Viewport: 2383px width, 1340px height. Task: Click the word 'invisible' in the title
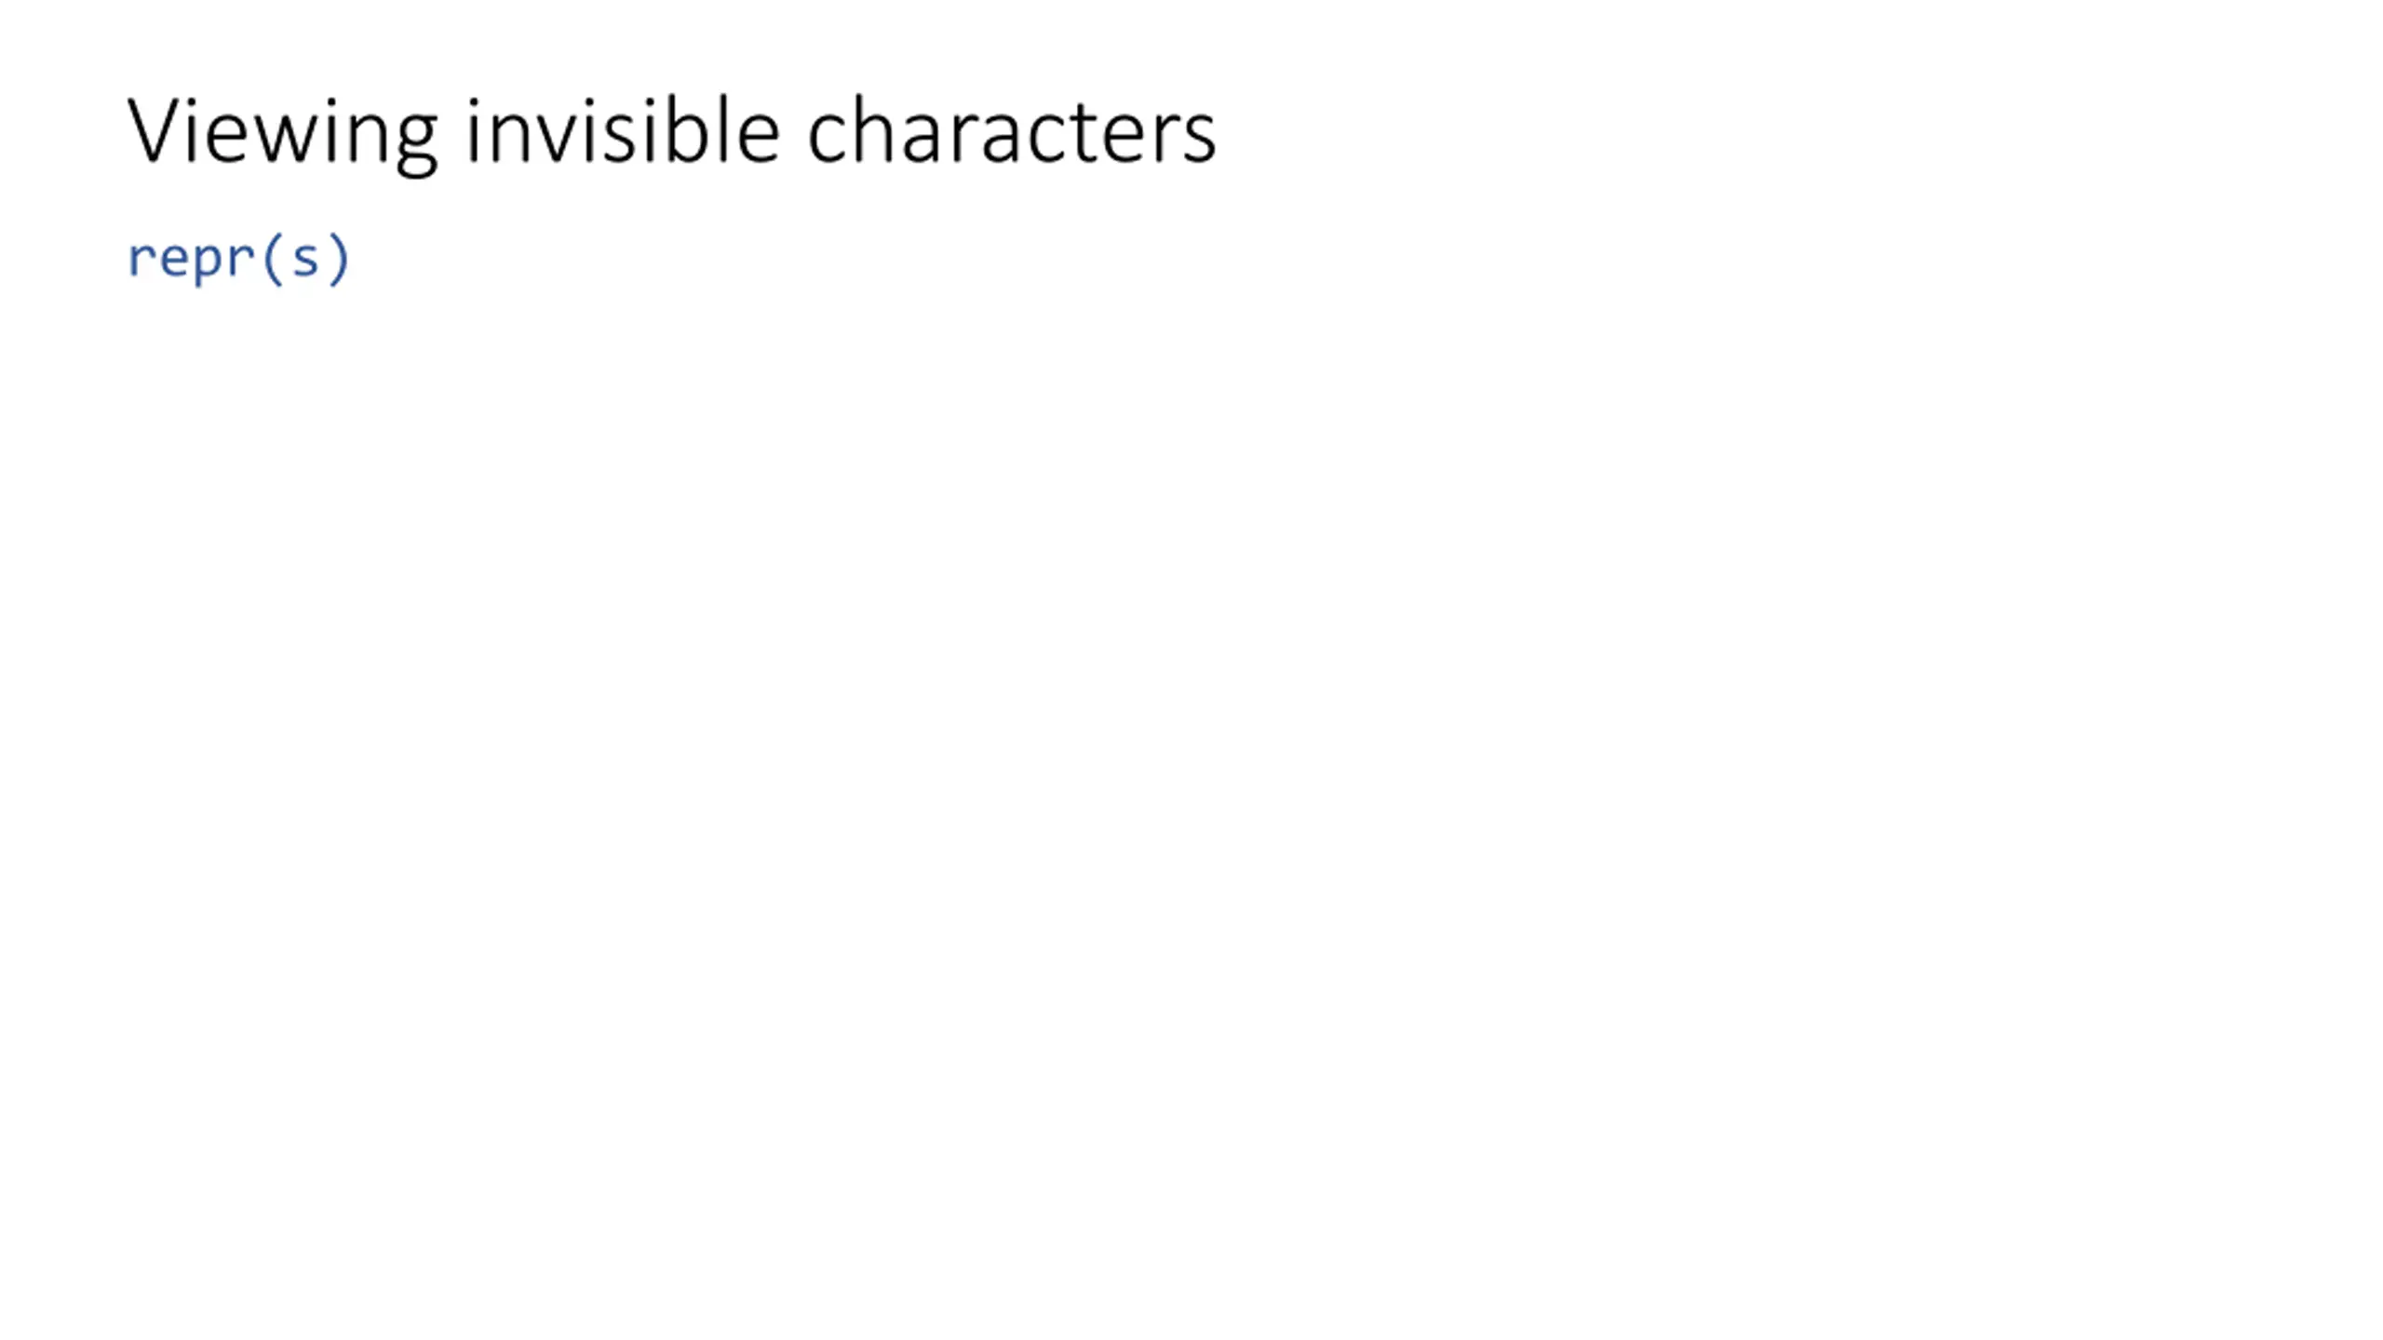click(622, 132)
